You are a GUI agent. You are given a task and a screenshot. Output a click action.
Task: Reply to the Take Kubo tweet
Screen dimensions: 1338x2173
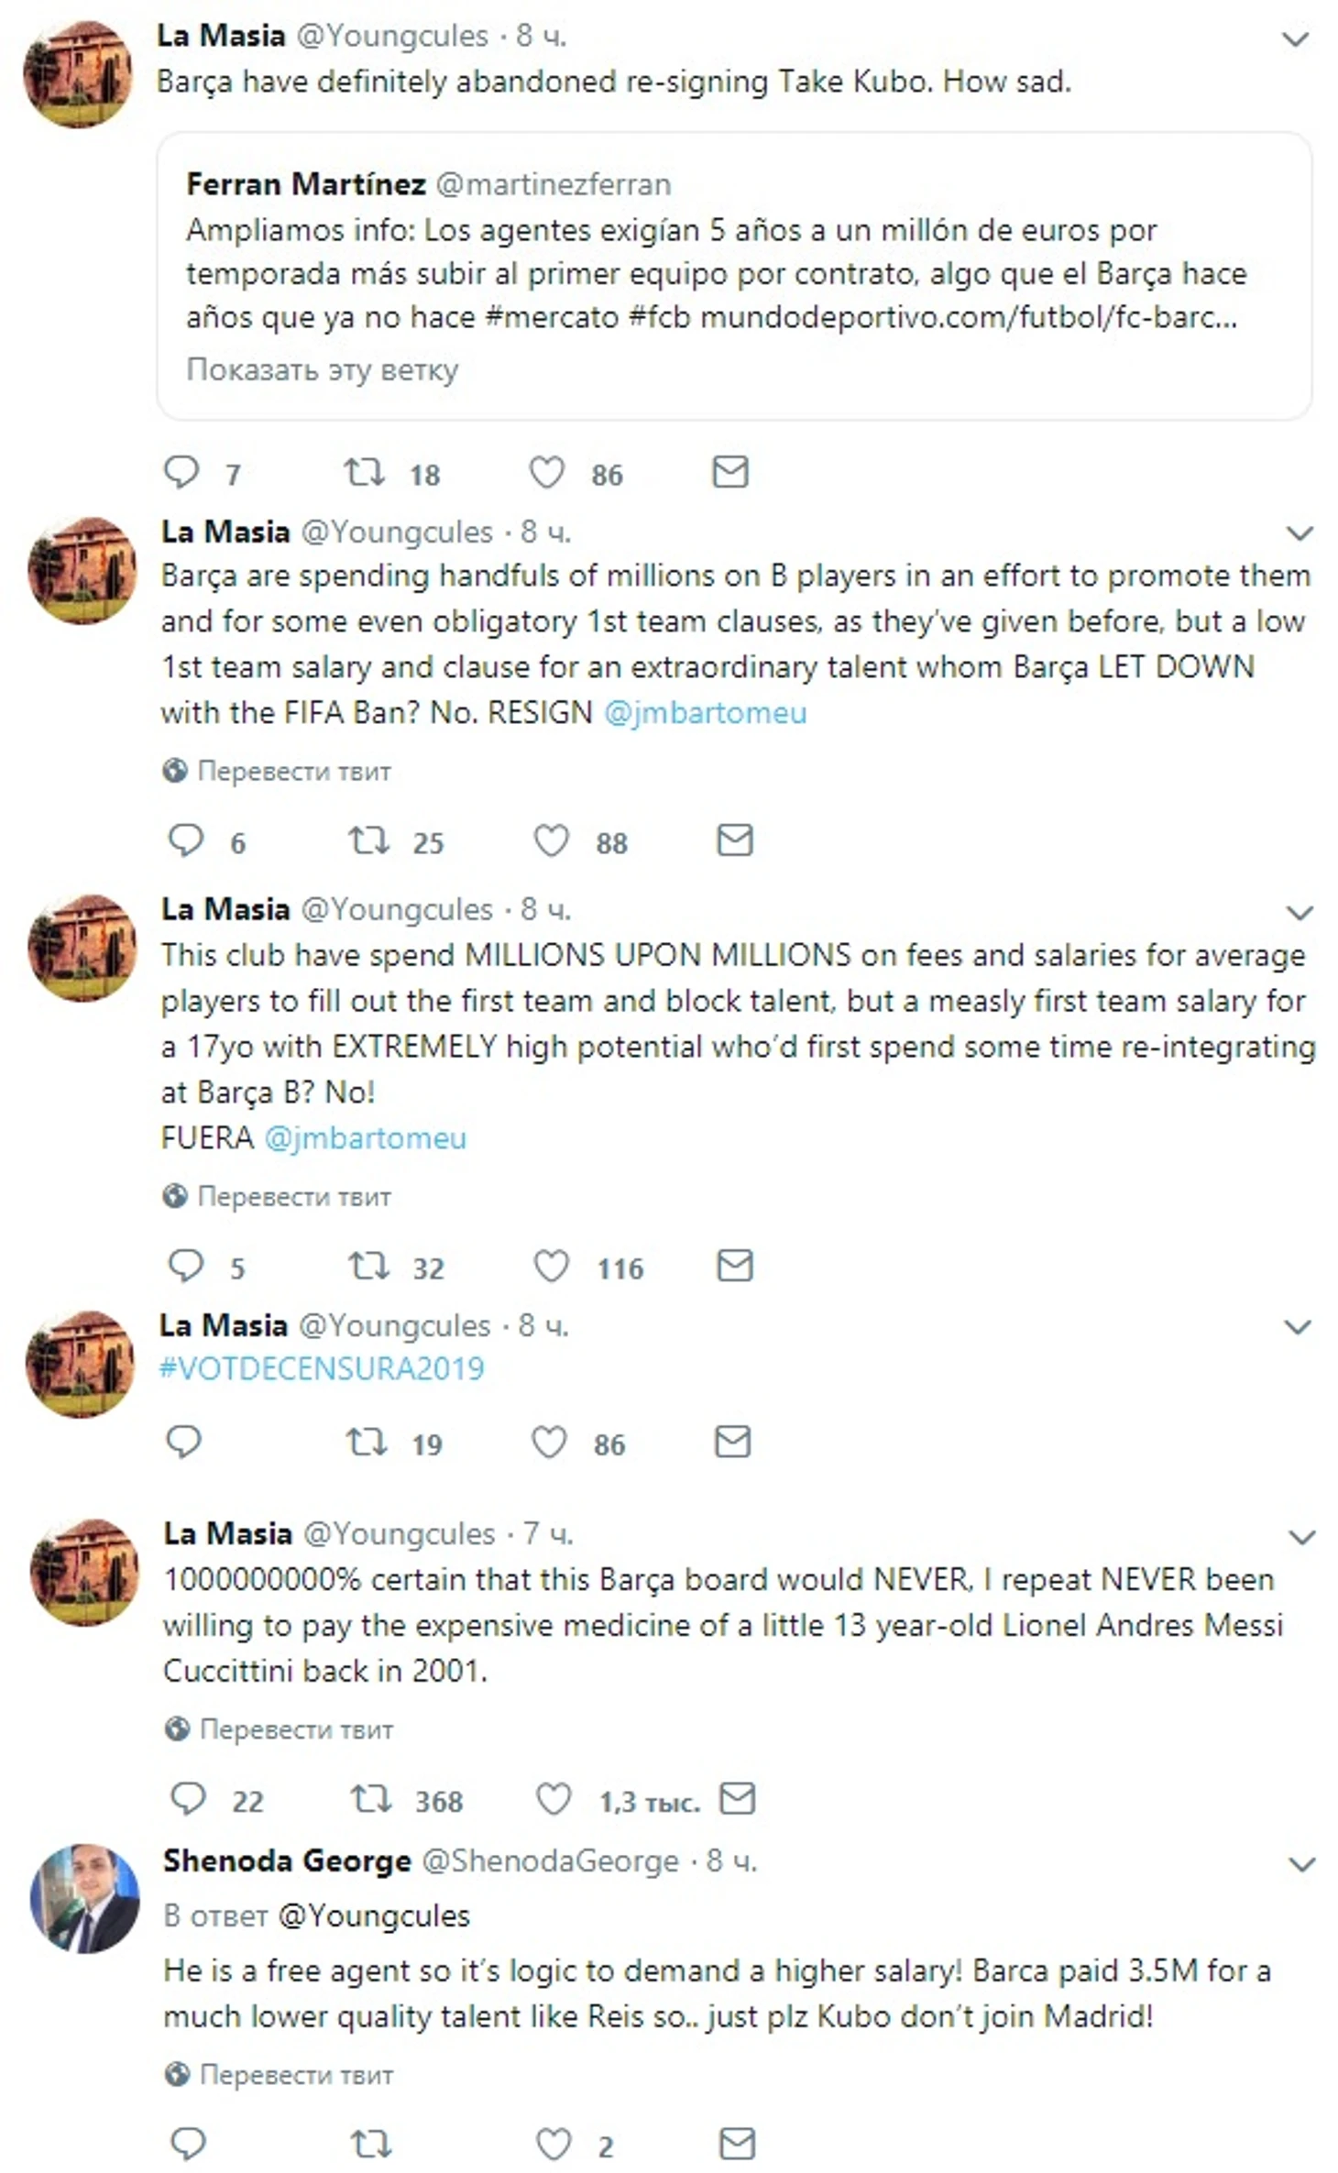(181, 472)
